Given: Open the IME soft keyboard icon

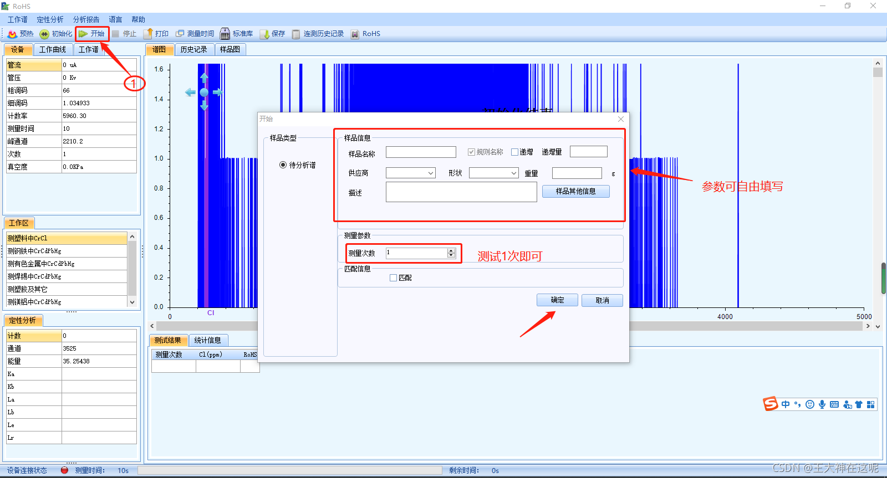Looking at the screenshot, I should click(834, 404).
